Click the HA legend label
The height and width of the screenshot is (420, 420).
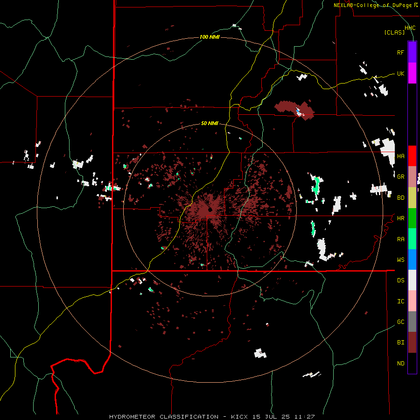[x=400, y=156]
